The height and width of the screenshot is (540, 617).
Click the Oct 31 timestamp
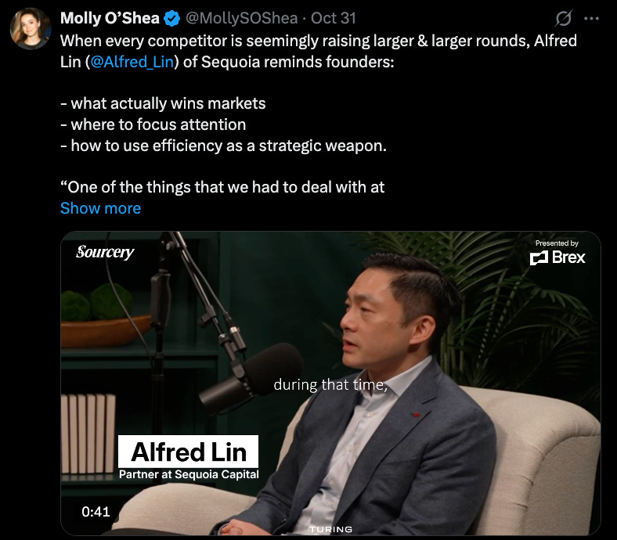point(334,18)
